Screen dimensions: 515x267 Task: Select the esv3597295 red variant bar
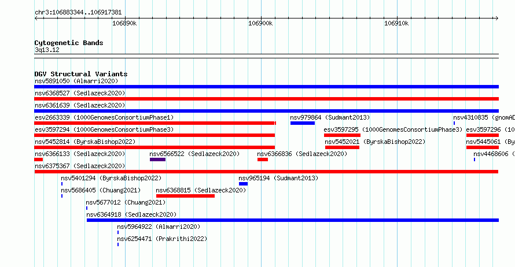342,135
